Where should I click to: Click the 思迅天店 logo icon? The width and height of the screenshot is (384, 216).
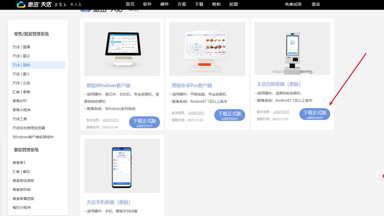click(x=21, y=4)
